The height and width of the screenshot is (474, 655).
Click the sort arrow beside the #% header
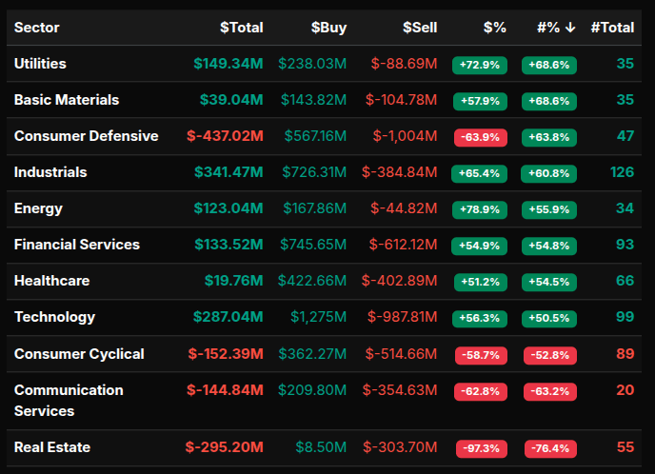tap(570, 28)
